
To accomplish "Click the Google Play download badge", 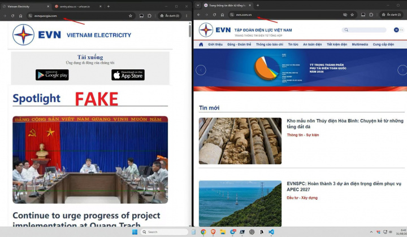I will [52, 75].
